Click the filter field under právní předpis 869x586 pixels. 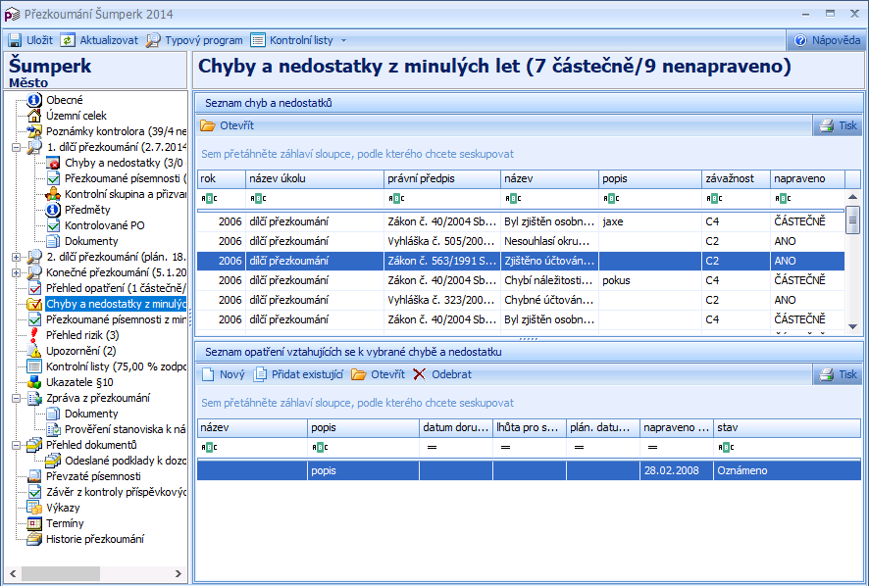coord(442,198)
